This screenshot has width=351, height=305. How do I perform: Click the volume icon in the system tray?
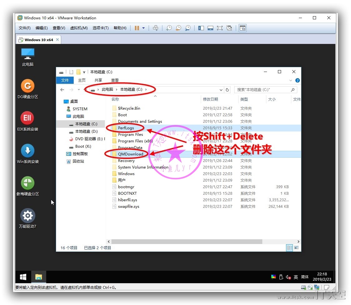click(x=288, y=277)
